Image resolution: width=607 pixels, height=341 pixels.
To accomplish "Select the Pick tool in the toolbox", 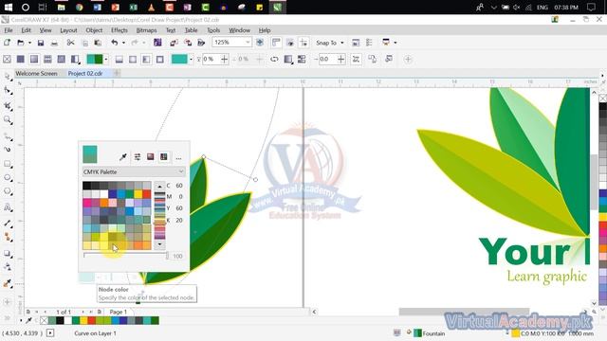I will pos(8,77).
